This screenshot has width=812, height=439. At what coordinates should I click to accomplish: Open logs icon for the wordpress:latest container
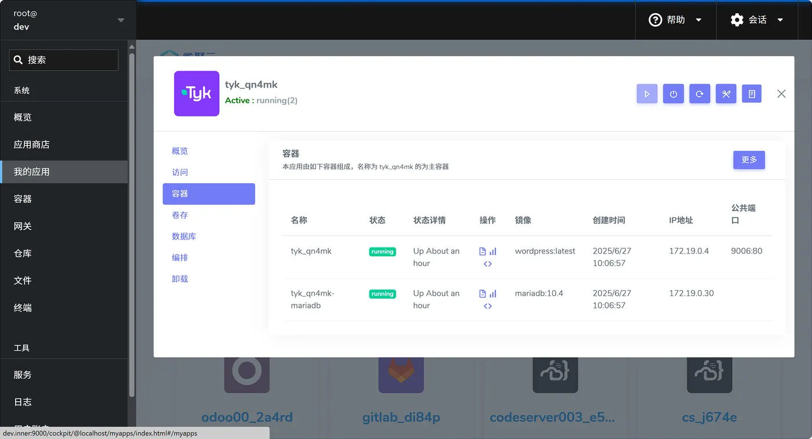[x=483, y=252]
